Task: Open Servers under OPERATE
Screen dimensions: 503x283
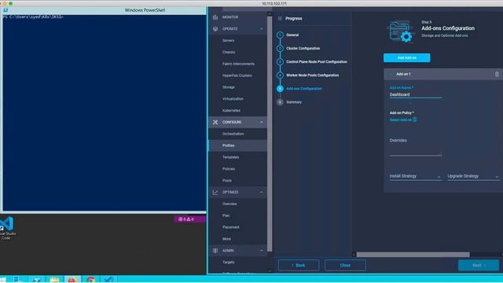Action: pos(228,40)
